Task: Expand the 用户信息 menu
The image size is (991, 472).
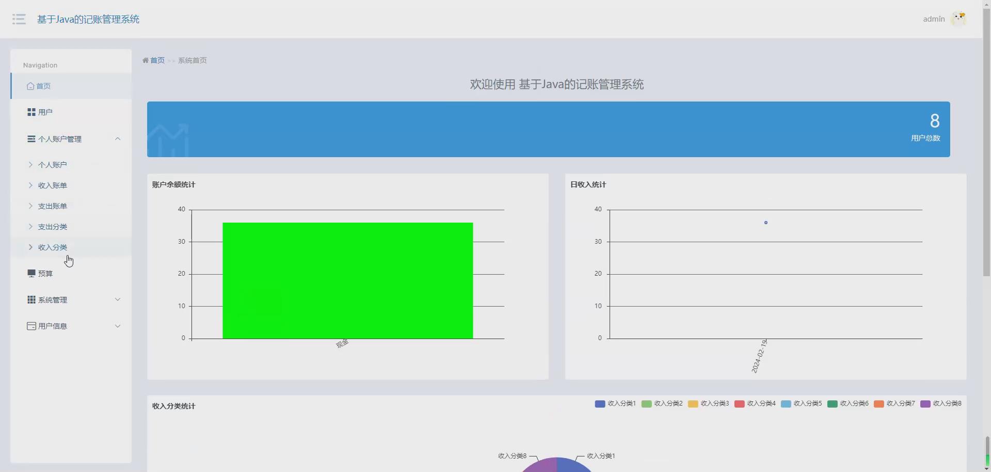Action: point(118,326)
